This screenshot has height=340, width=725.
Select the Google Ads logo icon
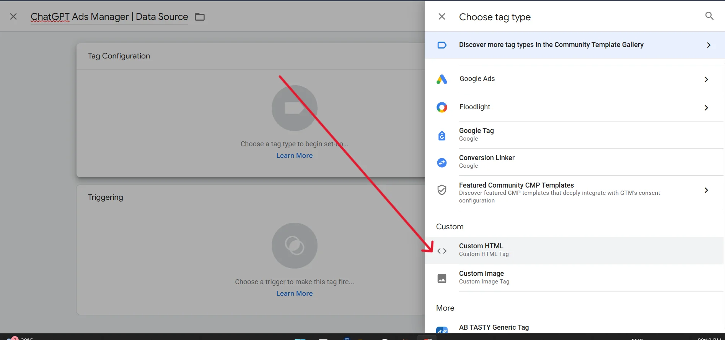coord(442,79)
